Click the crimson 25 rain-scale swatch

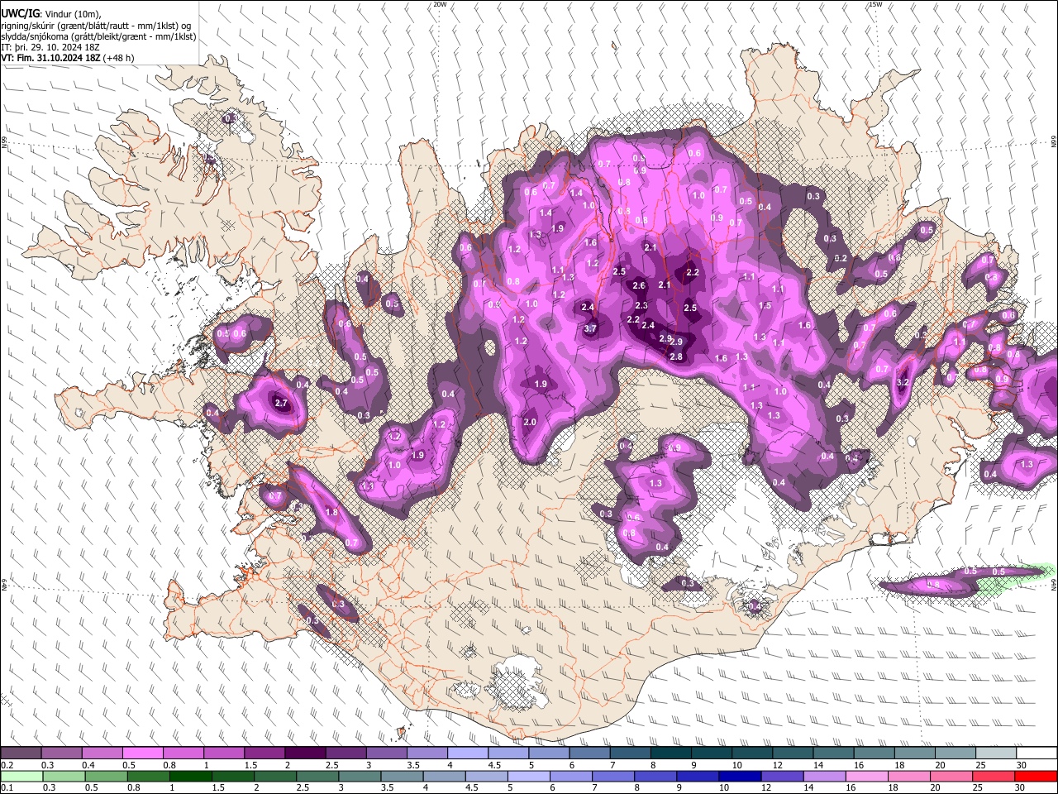point(994,777)
